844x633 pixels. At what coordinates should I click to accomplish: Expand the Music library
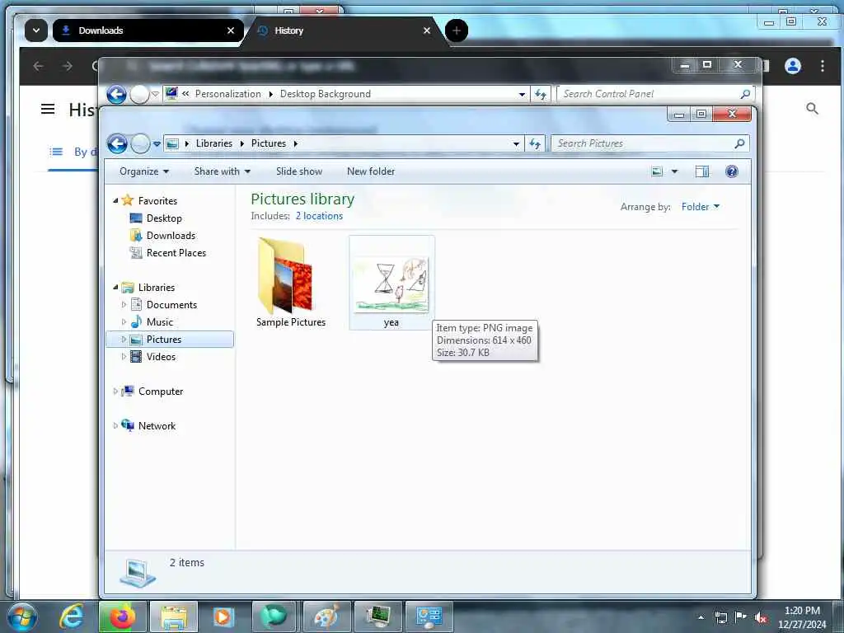[124, 322]
